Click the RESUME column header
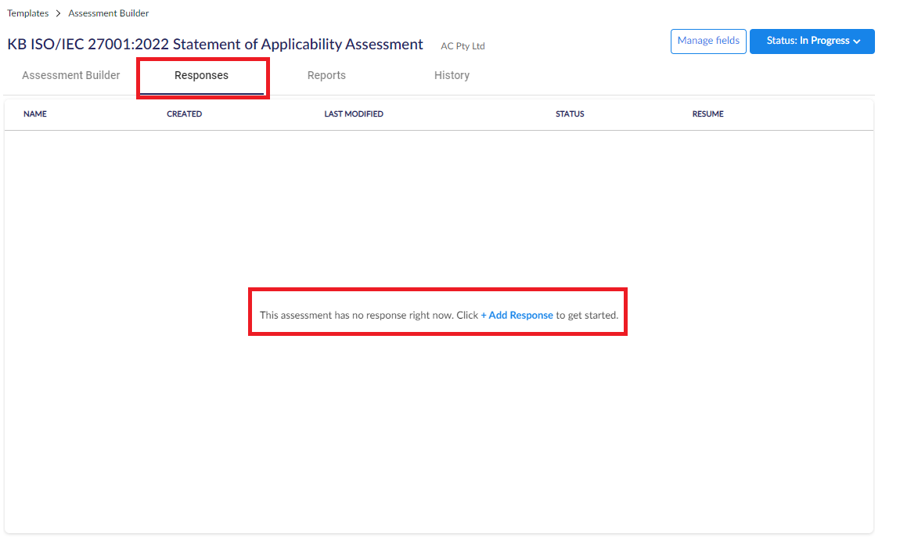 pos(707,114)
